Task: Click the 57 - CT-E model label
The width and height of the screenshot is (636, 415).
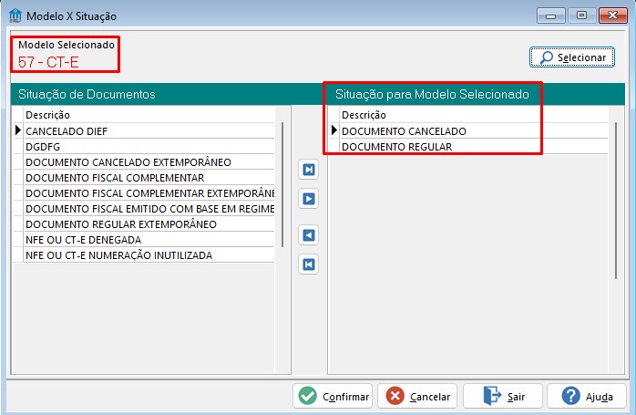Action: point(48,62)
